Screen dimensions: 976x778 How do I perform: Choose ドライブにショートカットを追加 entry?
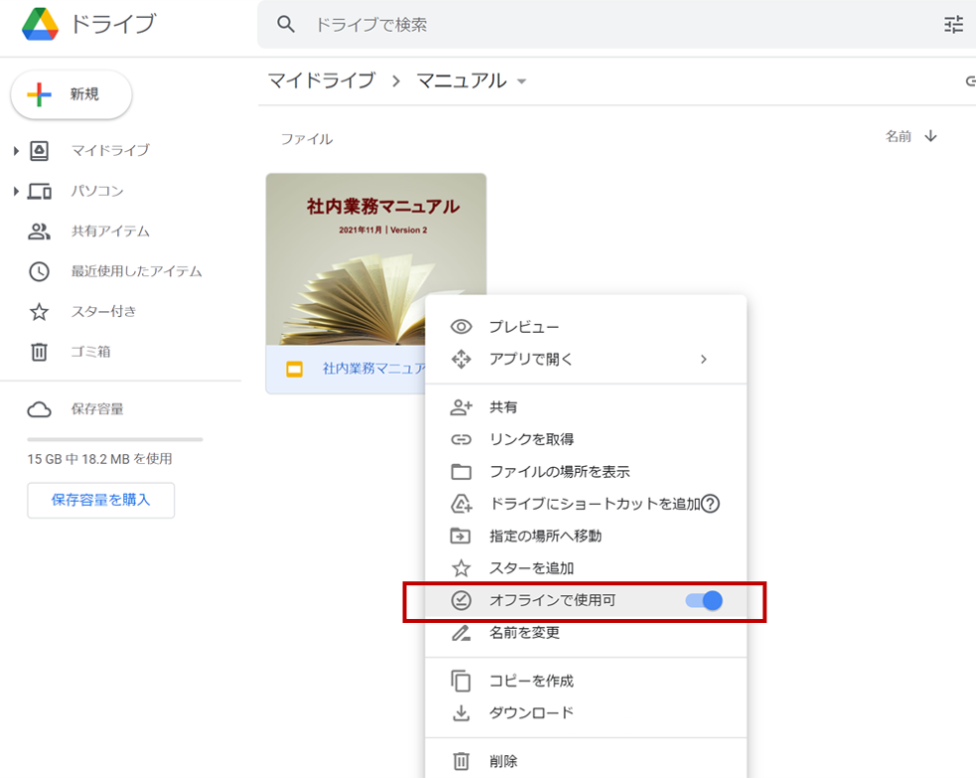[x=586, y=504]
